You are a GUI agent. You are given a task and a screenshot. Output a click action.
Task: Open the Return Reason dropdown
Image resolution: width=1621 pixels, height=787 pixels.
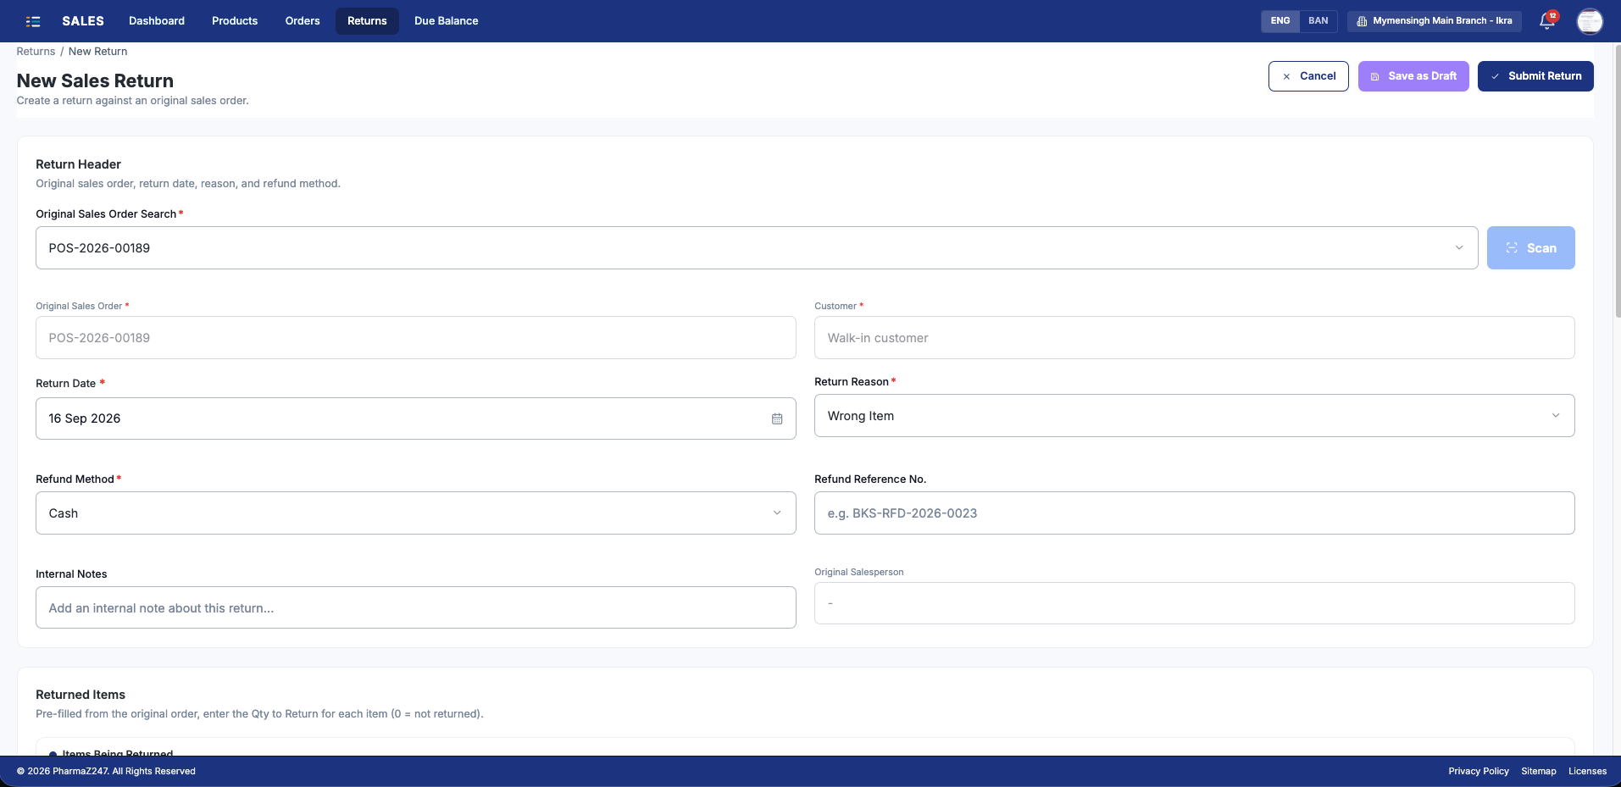[1194, 416]
